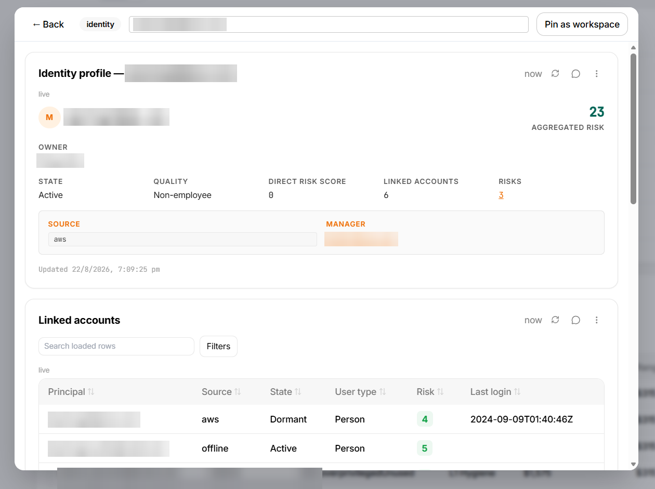Open Identity profile card more options menu
The width and height of the screenshot is (655, 489).
point(597,74)
